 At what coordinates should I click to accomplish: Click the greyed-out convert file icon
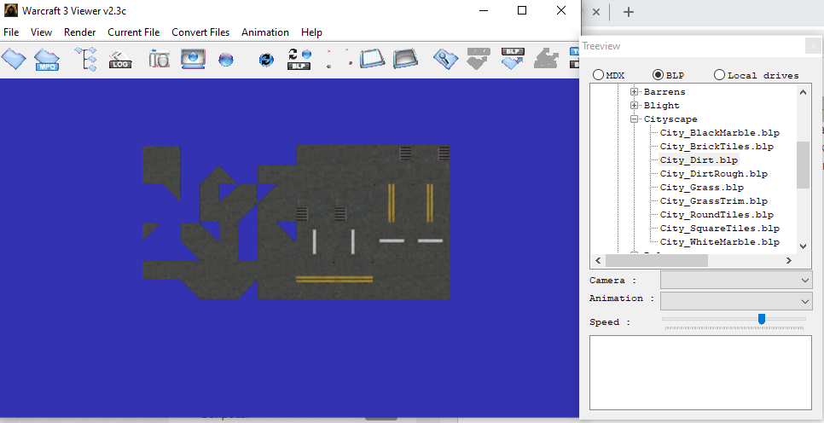point(479,58)
